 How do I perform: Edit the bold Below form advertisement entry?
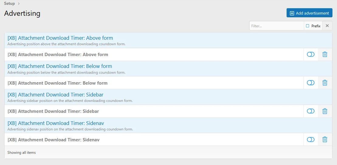[x=58, y=83]
